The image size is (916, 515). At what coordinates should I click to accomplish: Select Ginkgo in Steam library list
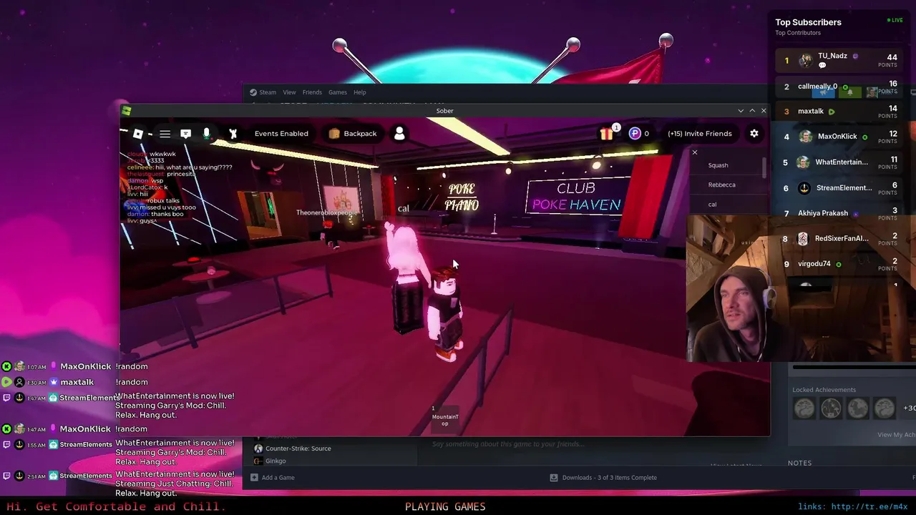[x=276, y=461]
